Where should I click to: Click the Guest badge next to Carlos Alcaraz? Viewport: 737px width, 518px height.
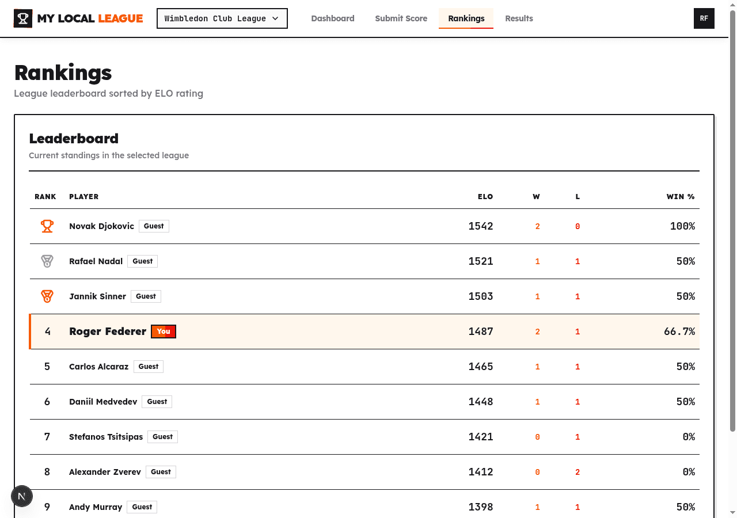[x=149, y=366]
